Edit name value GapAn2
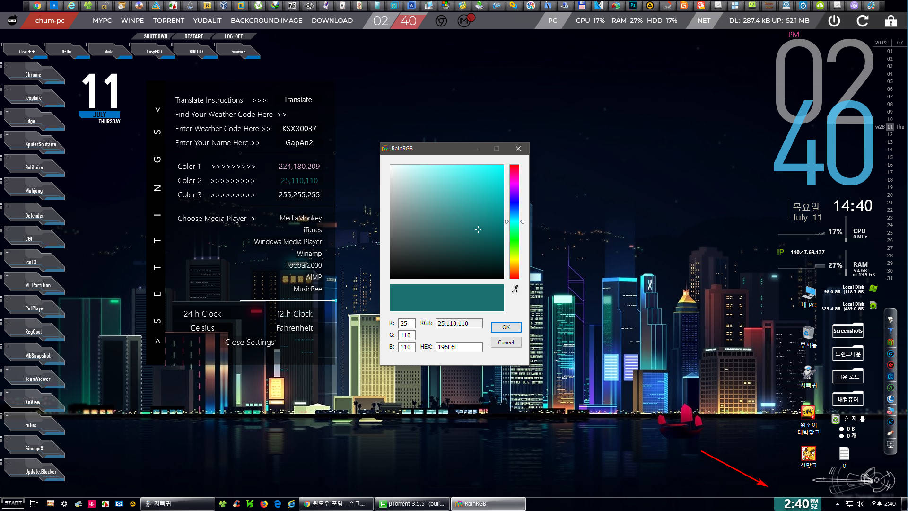Viewport: 908px width, 511px height. coord(299,143)
